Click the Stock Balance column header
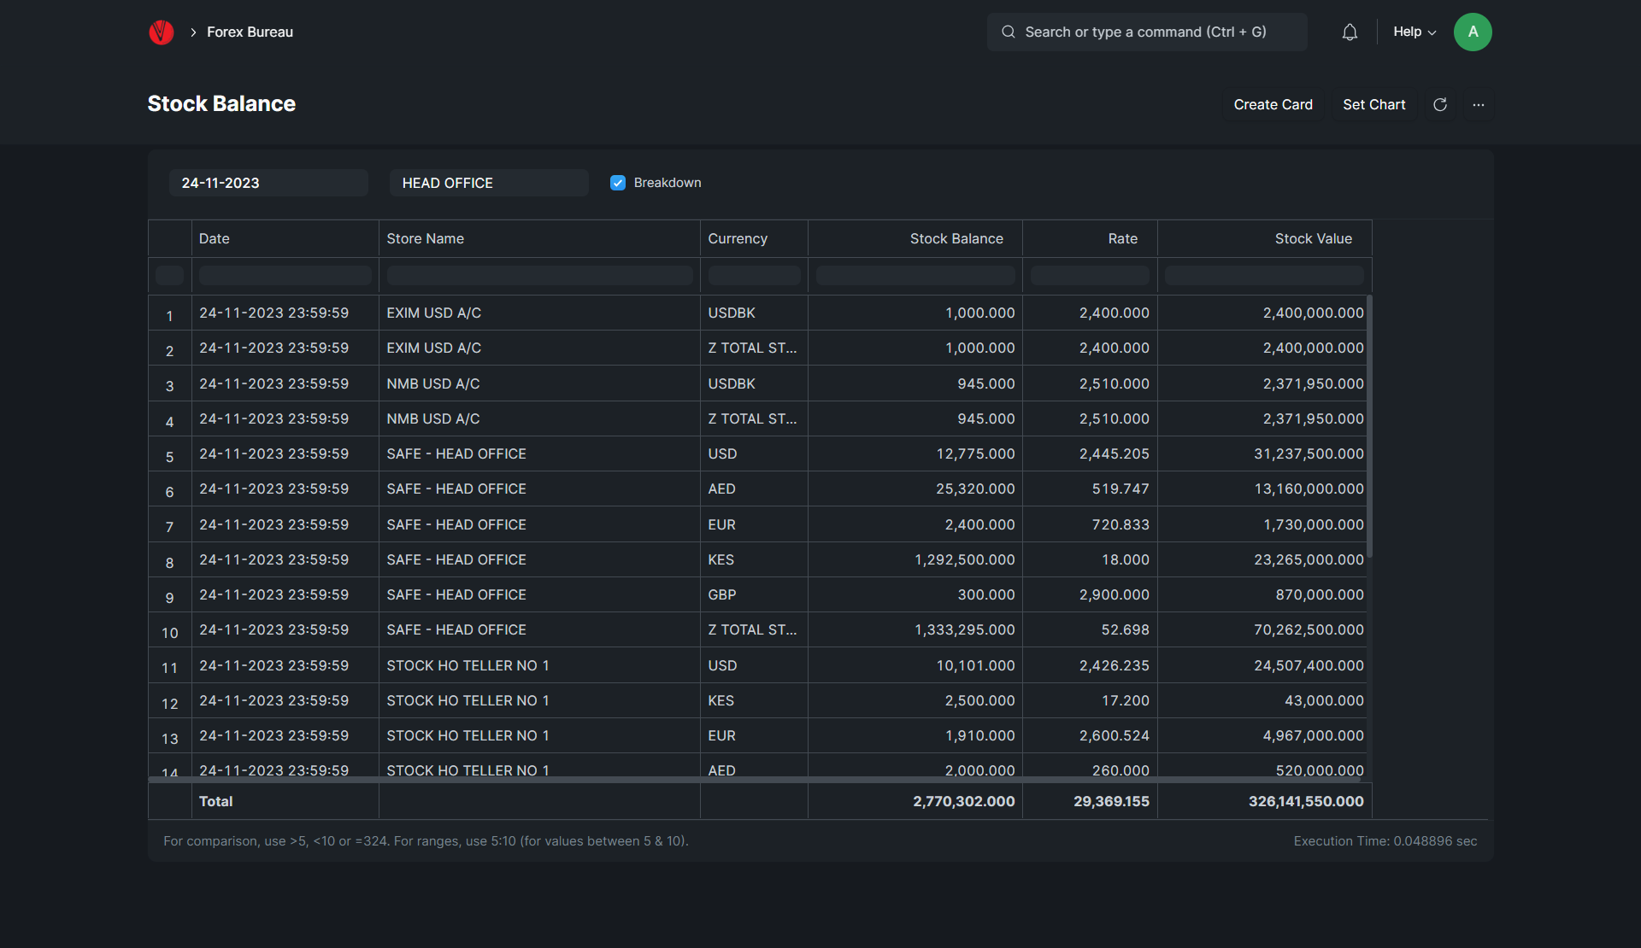 point(915,238)
